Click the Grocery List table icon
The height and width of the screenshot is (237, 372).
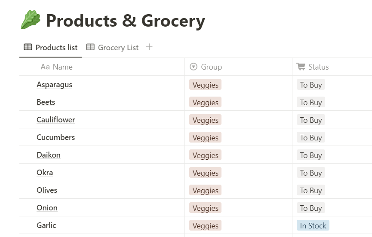[90, 47]
